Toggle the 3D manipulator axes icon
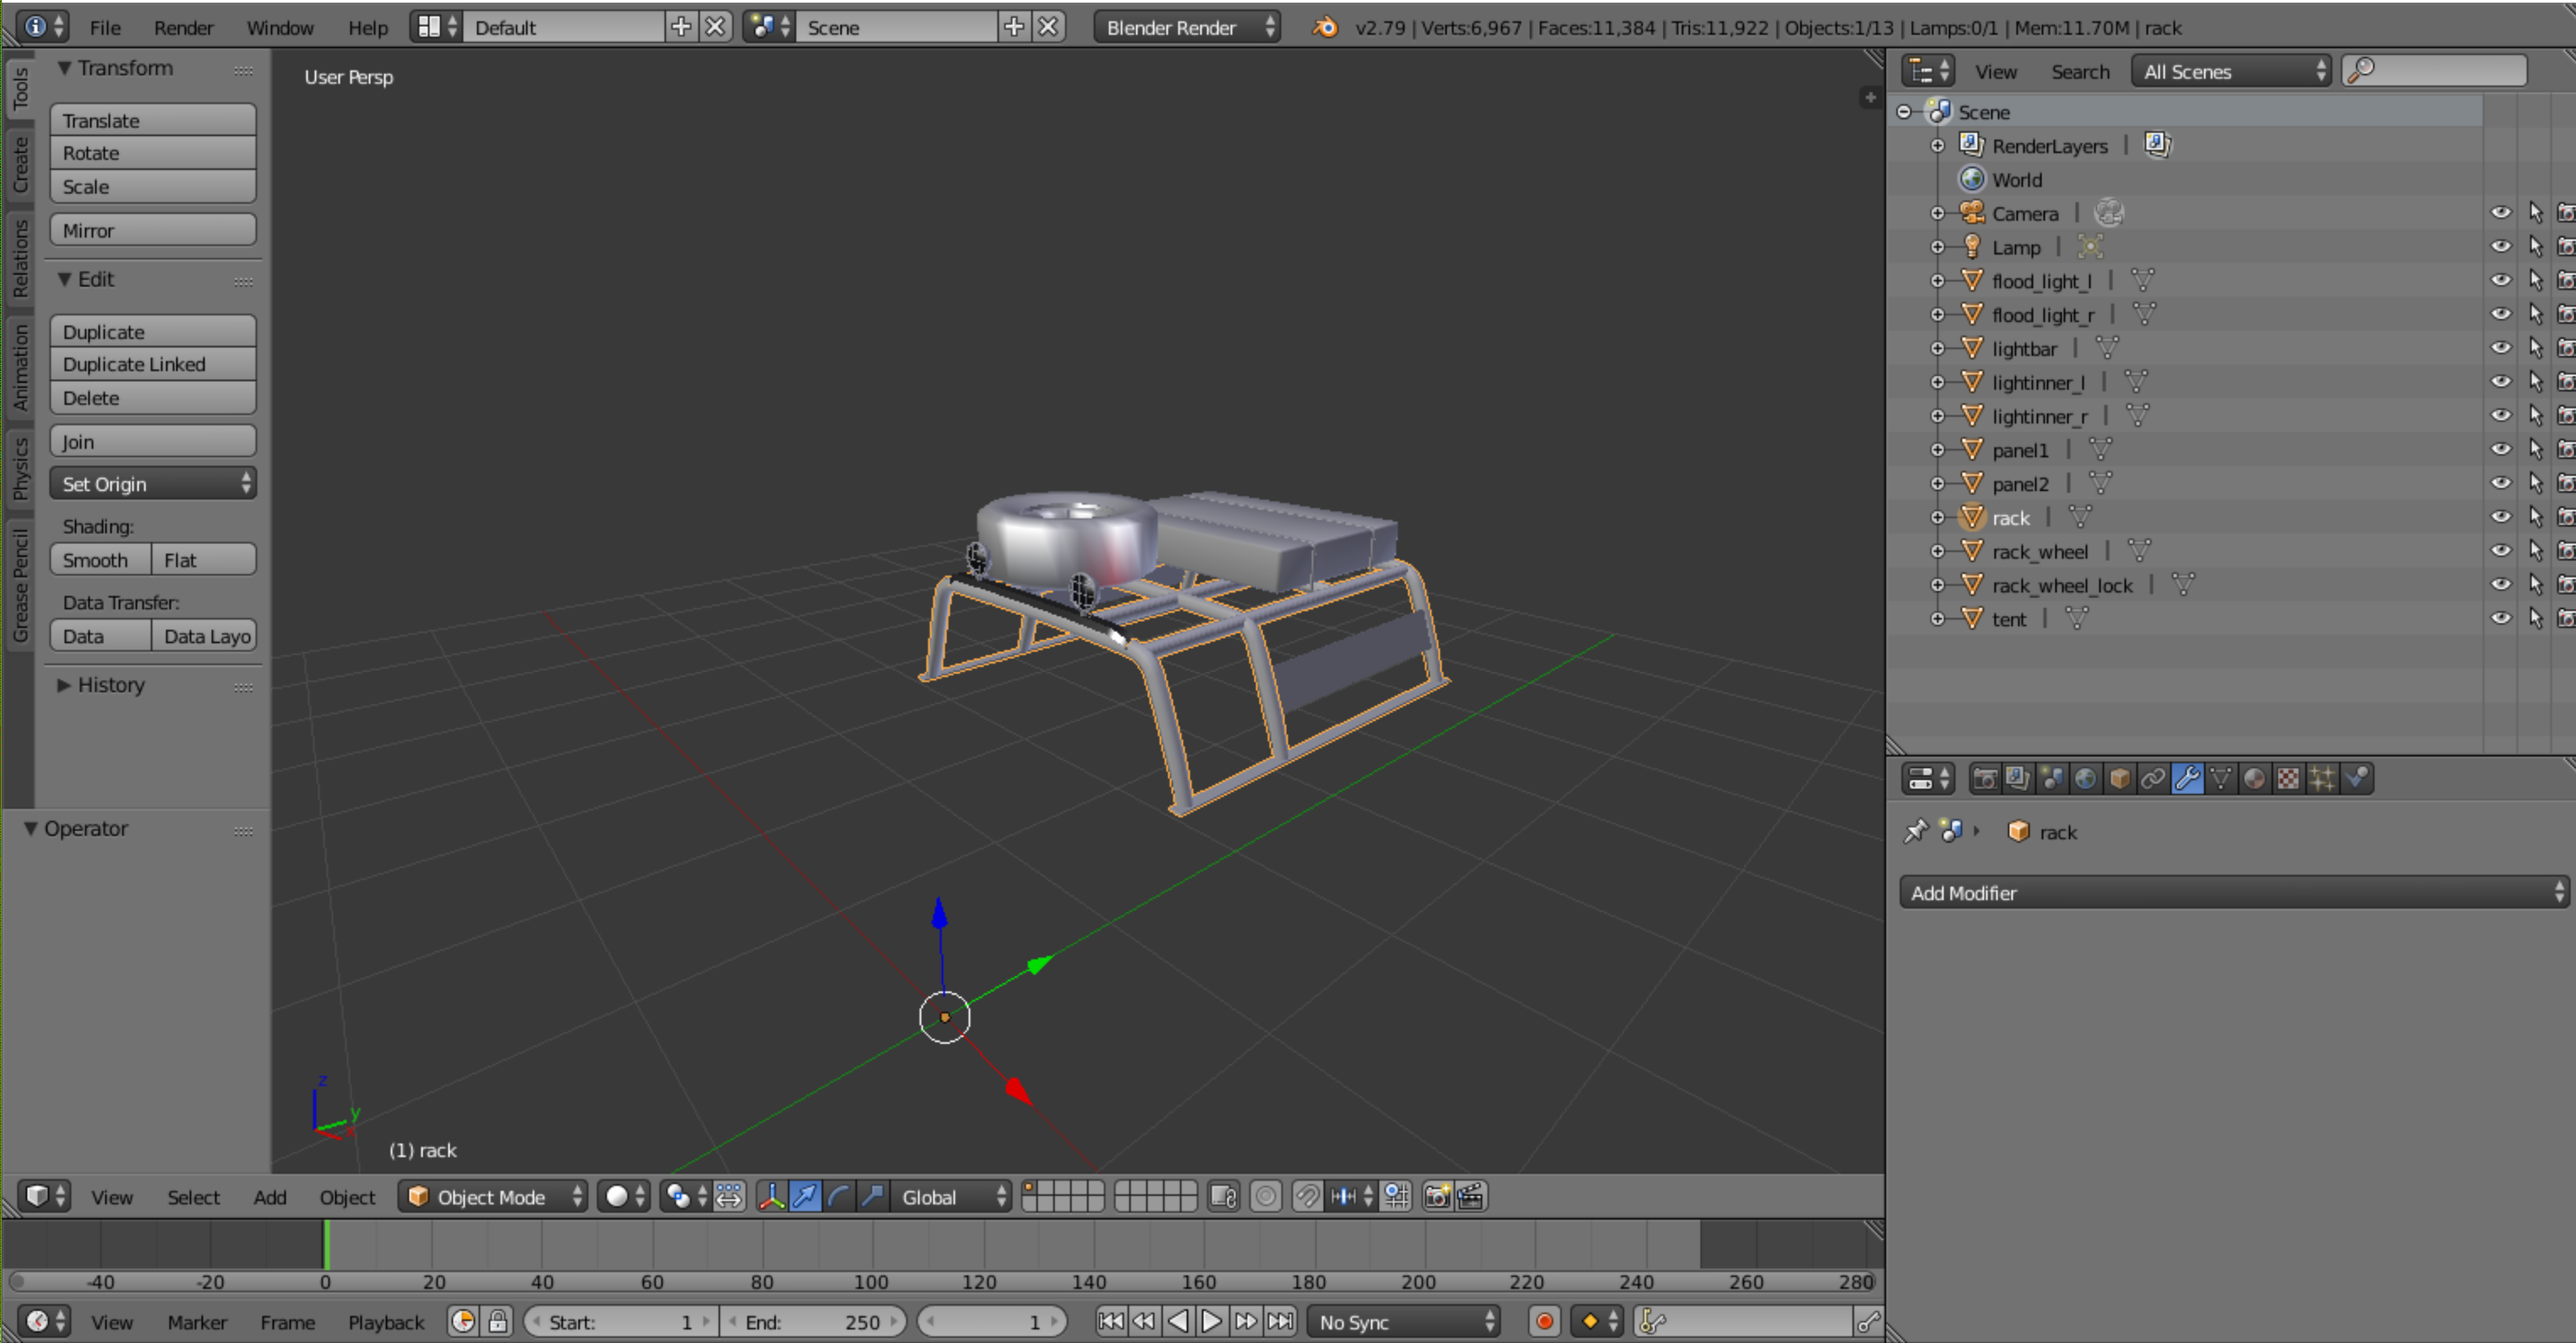This screenshot has height=1343, width=2576. [772, 1197]
